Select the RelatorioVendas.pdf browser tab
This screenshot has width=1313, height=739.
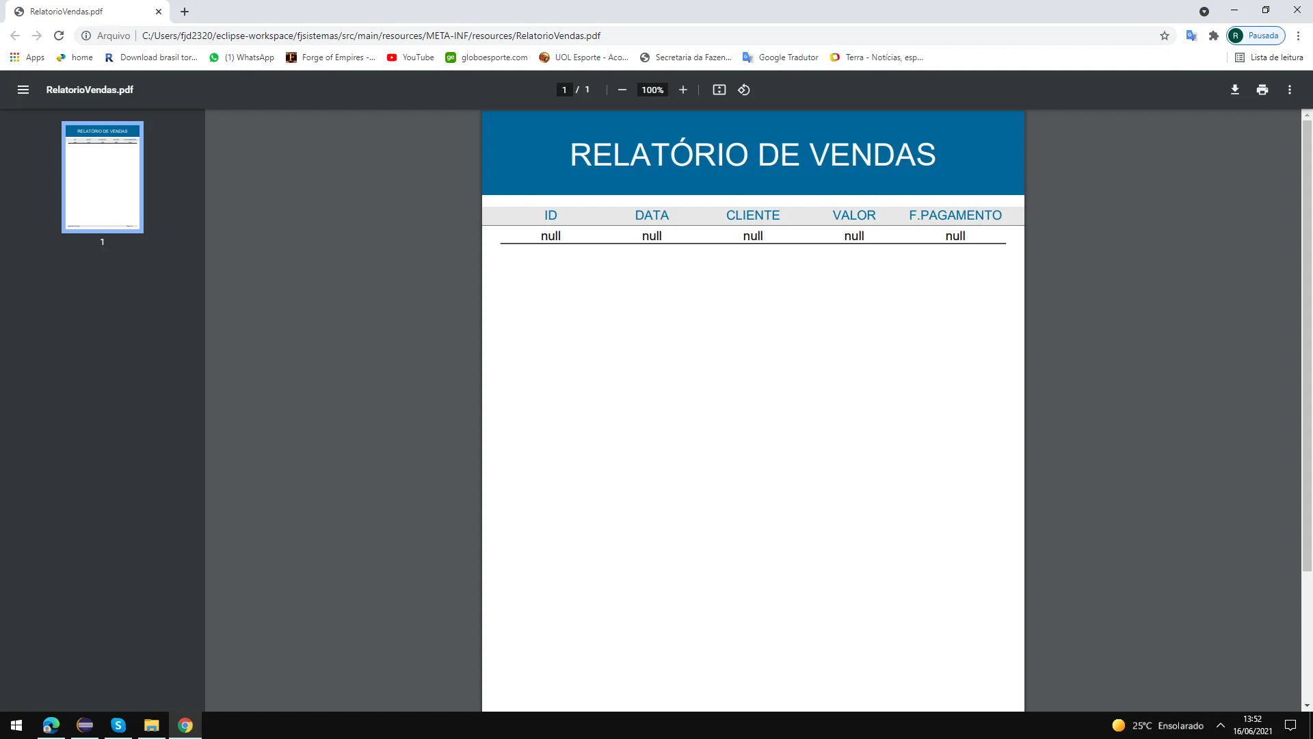(82, 12)
